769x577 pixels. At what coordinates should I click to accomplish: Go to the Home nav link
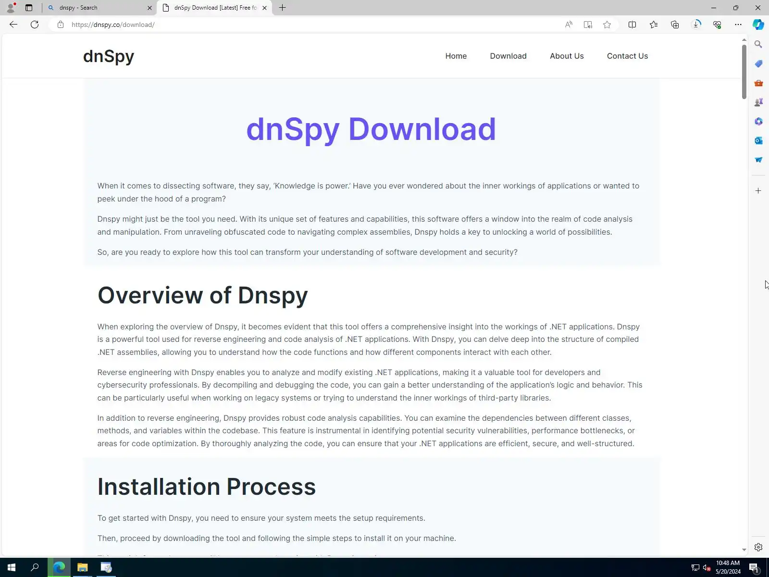coord(456,56)
